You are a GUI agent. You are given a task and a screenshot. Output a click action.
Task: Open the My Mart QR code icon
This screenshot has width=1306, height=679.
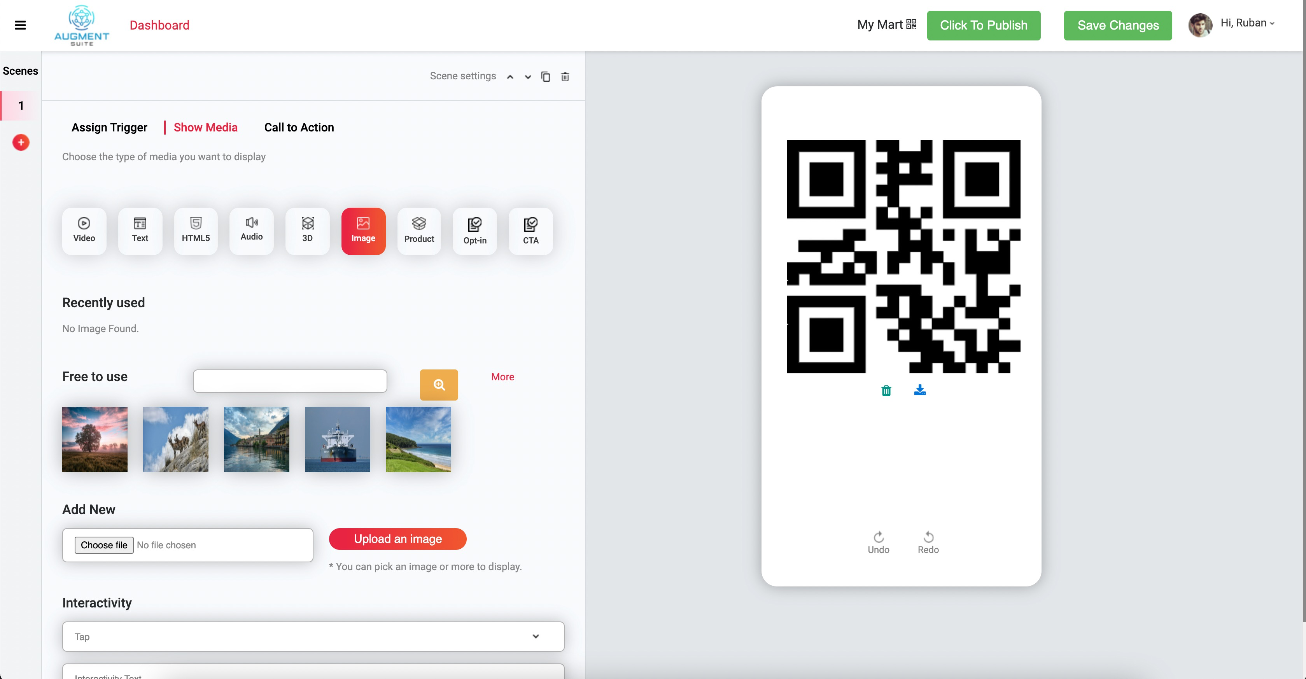coord(911,24)
